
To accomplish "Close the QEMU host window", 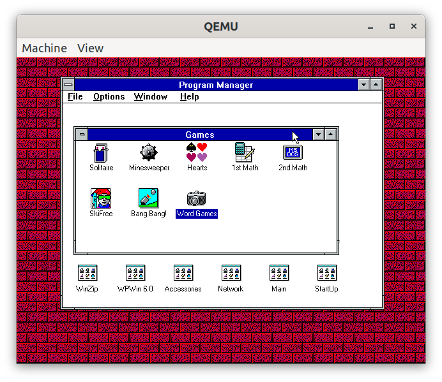I will point(414,26).
